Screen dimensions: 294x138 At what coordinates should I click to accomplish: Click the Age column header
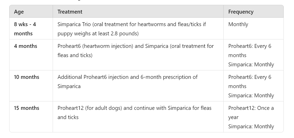pyautogui.click(x=19, y=12)
